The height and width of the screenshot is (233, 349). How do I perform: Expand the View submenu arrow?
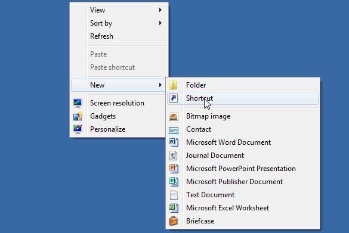(160, 10)
